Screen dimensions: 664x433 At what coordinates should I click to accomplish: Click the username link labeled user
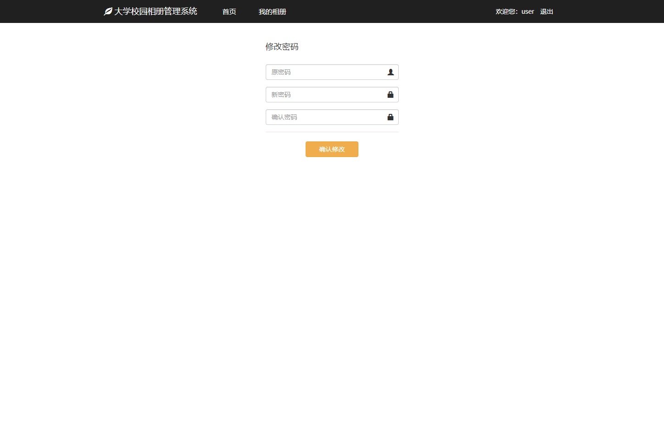527,11
